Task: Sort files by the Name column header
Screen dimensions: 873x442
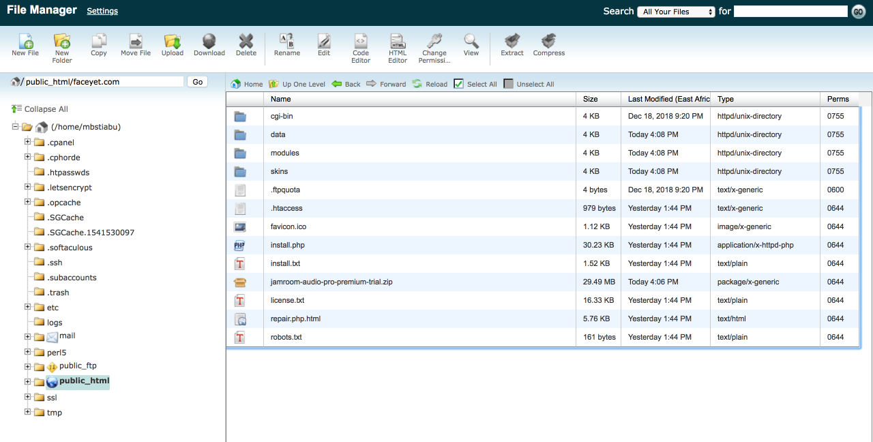Action: (281, 99)
